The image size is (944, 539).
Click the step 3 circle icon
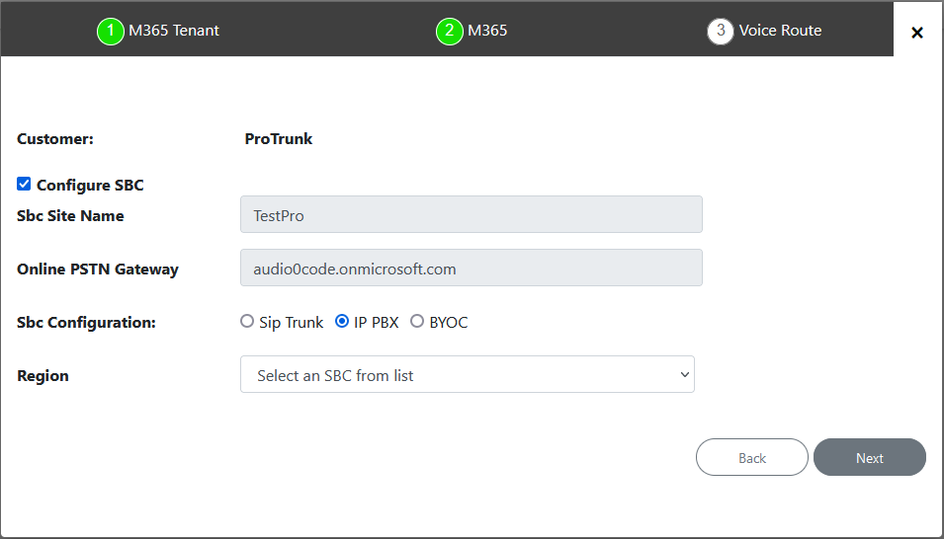(721, 31)
